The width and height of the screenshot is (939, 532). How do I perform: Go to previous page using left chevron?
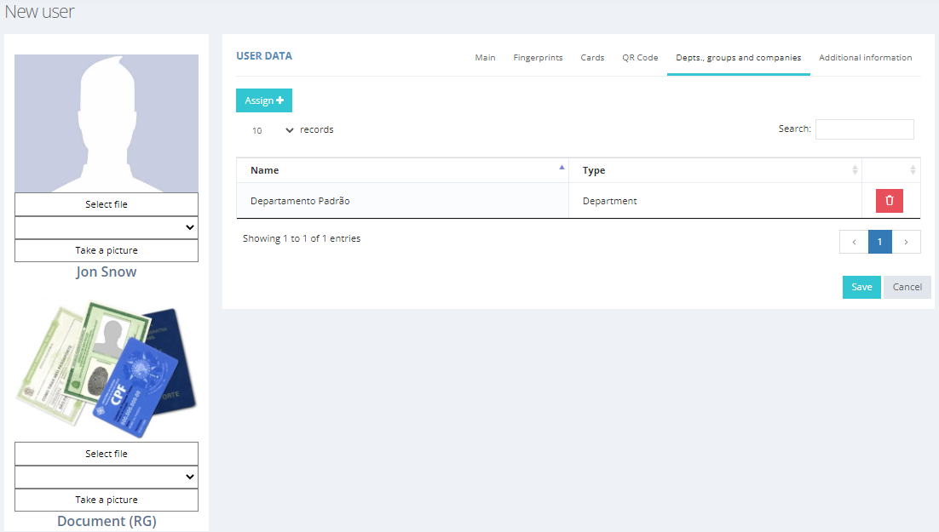pyautogui.click(x=854, y=242)
